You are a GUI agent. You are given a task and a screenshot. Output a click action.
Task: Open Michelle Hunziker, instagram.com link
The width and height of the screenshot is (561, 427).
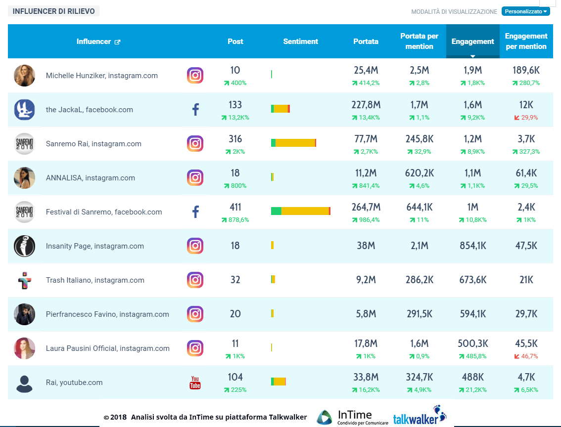101,76
